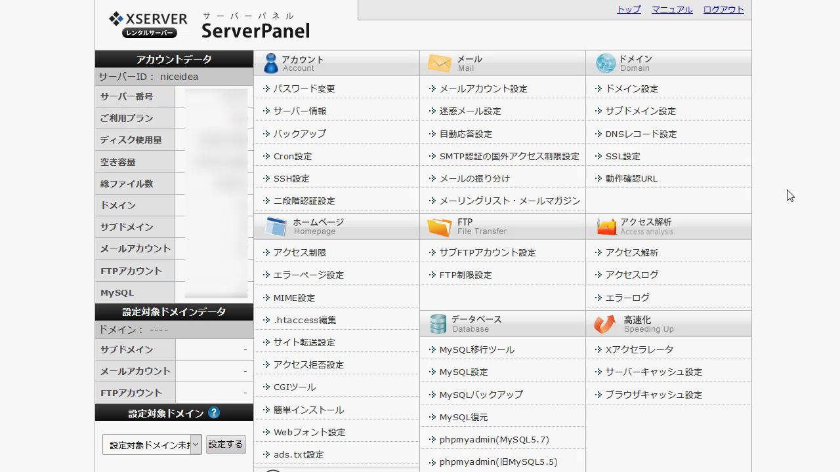
Task: Click the Account section user icon
Action: (x=270, y=64)
